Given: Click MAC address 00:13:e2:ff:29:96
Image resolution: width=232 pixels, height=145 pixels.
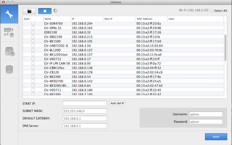Looking at the screenshot, I should pyautogui.click(x=149, y=28).
